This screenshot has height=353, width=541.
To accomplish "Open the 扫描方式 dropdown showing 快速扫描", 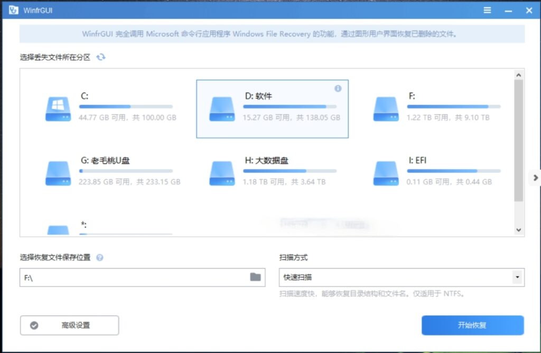I will (x=401, y=277).
